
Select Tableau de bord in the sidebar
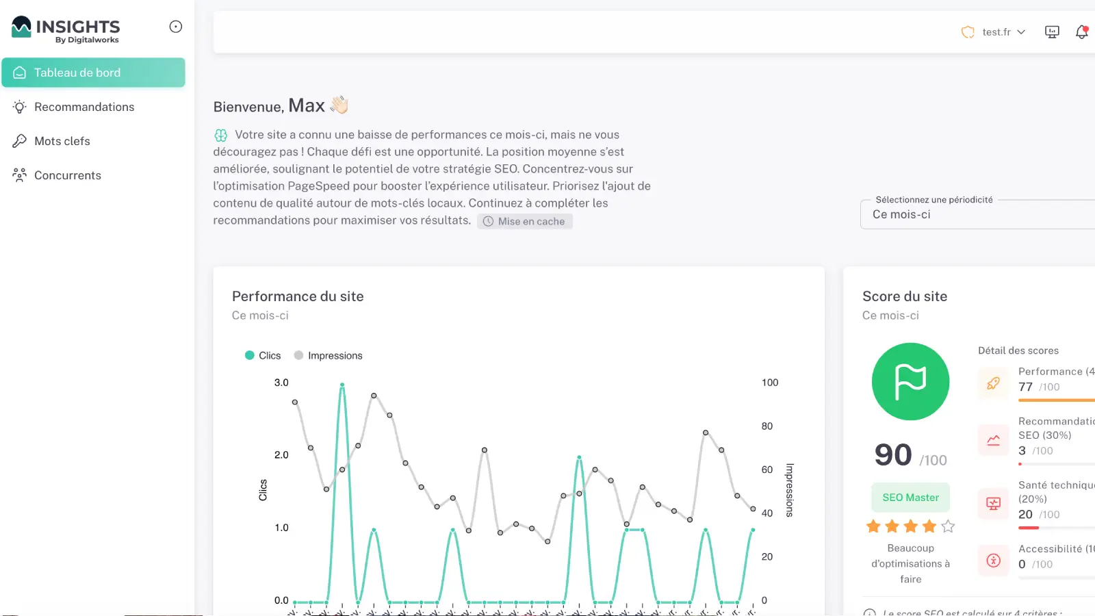(x=77, y=73)
